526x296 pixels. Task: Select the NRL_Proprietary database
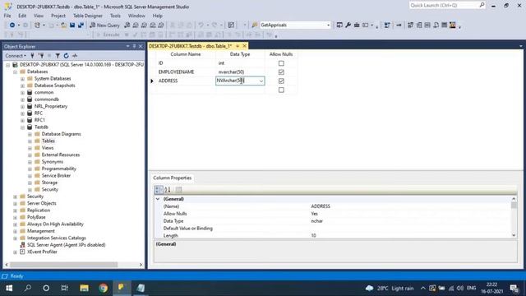(51, 106)
